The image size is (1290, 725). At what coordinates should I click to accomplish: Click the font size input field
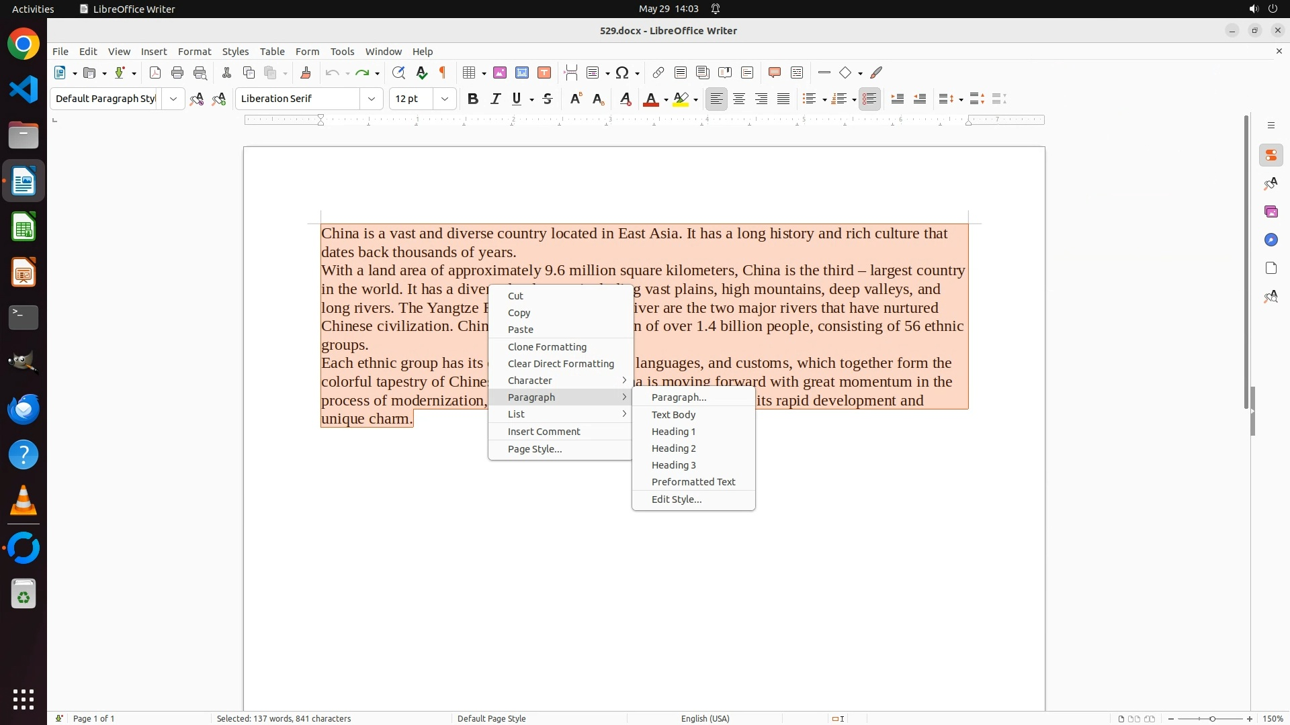[x=411, y=99]
